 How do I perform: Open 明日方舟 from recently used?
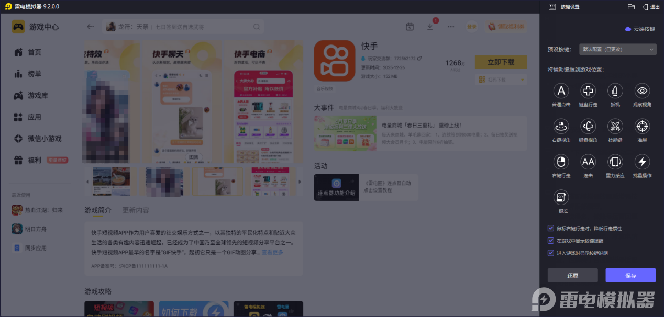pos(29,229)
